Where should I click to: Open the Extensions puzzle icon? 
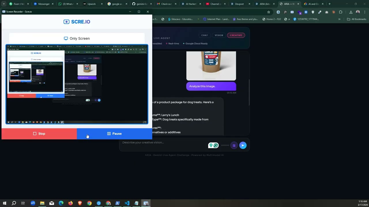click(341, 12)
